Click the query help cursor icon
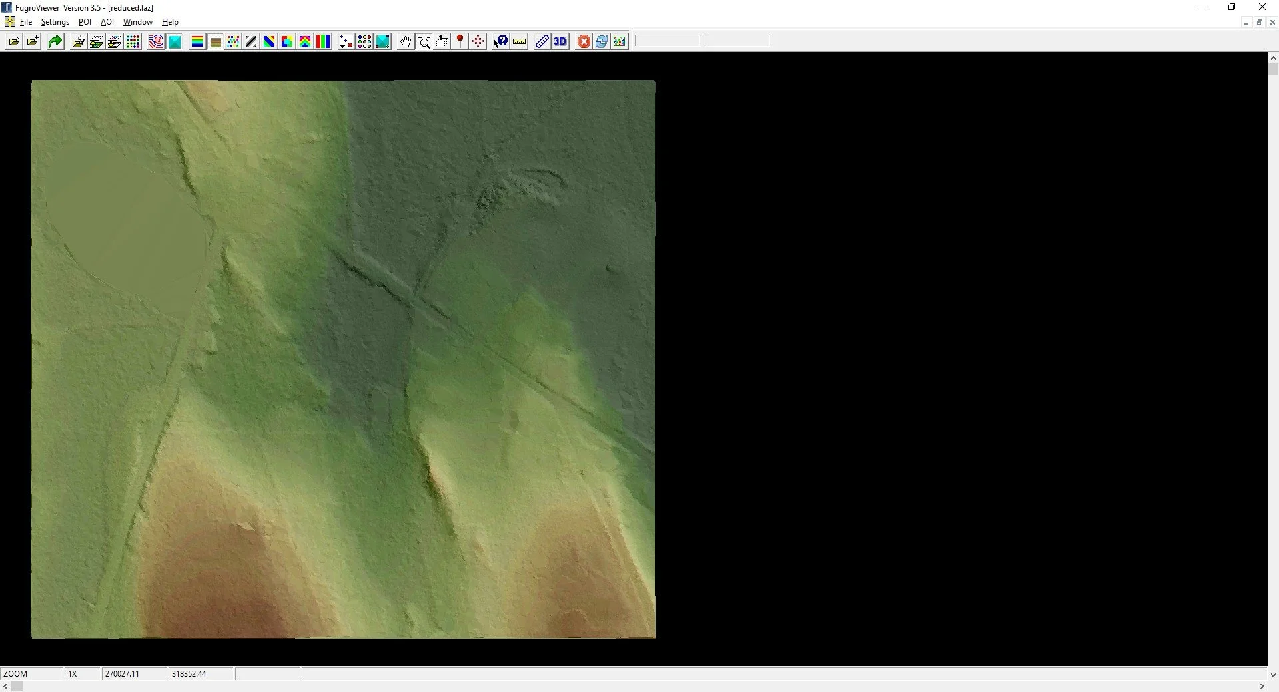This screenshot has height=692, width=1279. (x=501, y=41)
